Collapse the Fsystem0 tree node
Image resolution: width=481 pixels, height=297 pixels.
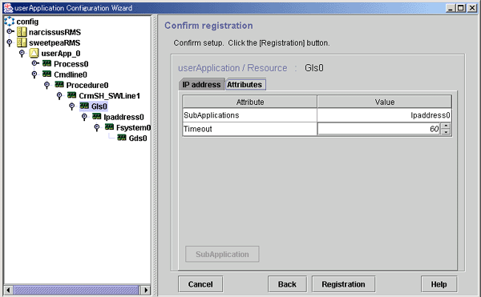pyautogui.click(x=97, y=127)
